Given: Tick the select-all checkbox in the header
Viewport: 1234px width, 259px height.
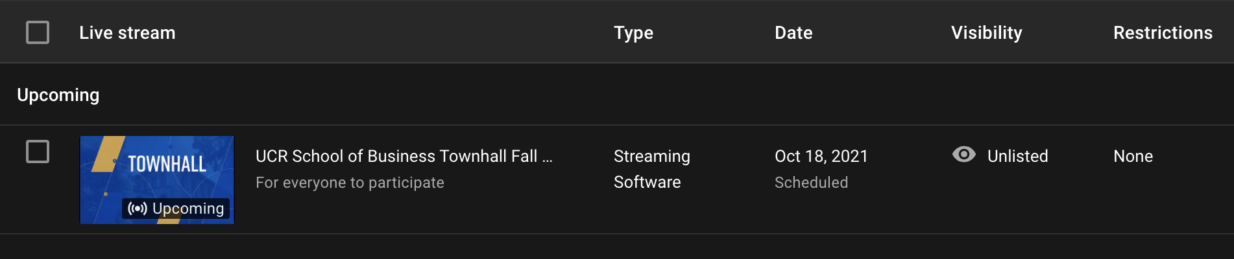Looking at the screenshot, I should (x=38, y=32).
